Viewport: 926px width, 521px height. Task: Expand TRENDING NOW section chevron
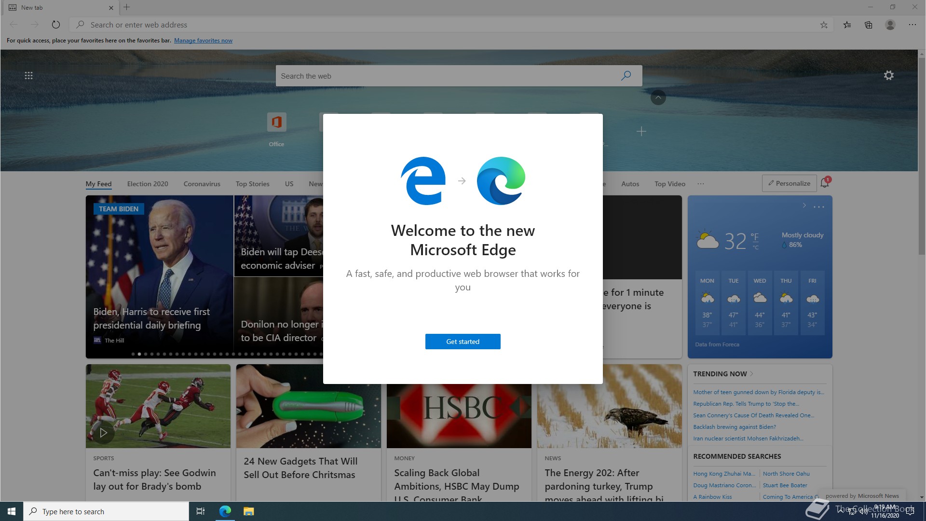click(x=752, y=374)
